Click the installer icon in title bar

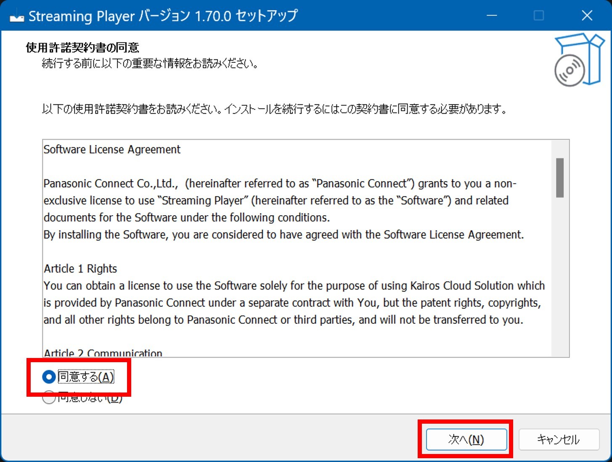pyautogui.click(x=16, y=16)
